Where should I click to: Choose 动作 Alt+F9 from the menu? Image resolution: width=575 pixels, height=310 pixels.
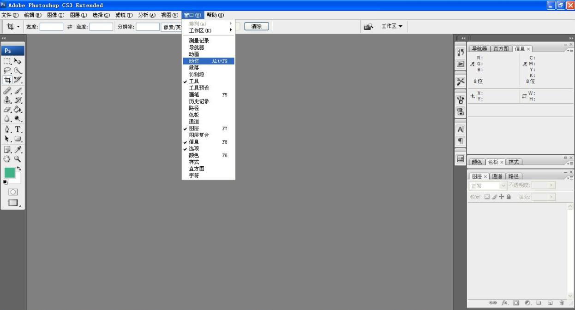(209, 61)
